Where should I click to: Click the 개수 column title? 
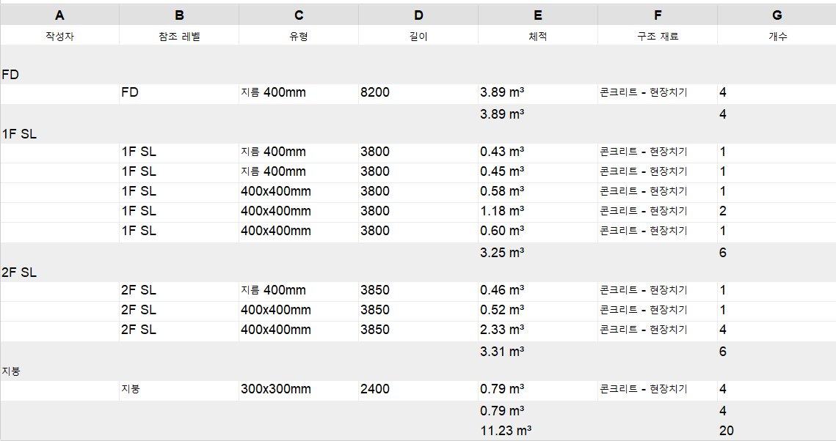click(x=777, y=36)
